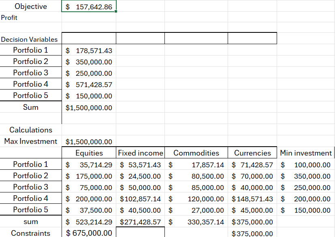The height and width of the screenshot is (237, 335).
Task: Select the Commodities column header
Action: point(196,153)
